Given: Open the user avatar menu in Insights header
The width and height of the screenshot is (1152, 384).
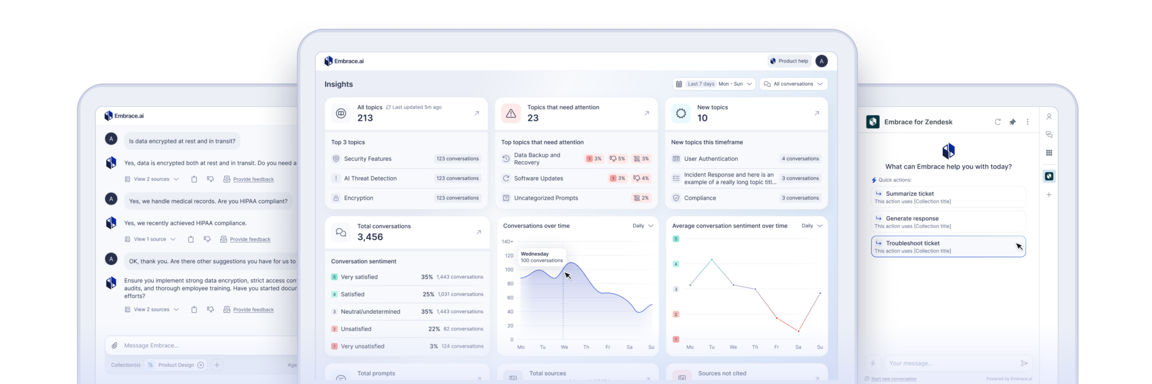Looking at the screenshot, I should pyautogui.click(x=821, y=61).
